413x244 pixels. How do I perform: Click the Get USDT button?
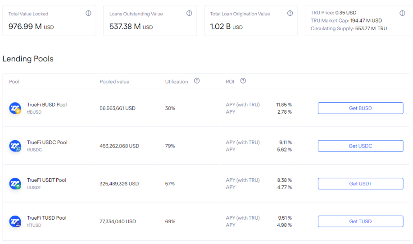click(360, 184)
